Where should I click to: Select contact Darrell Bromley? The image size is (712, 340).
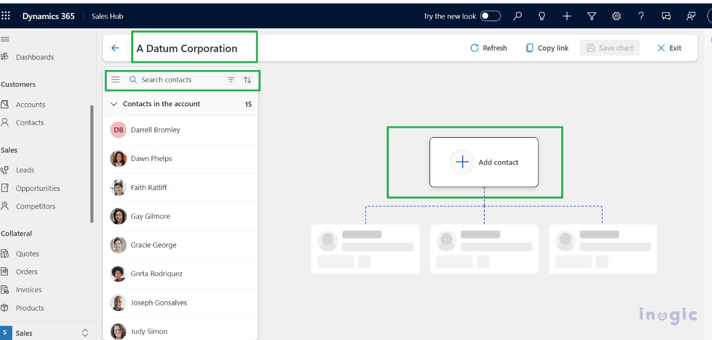click(180, 130)
